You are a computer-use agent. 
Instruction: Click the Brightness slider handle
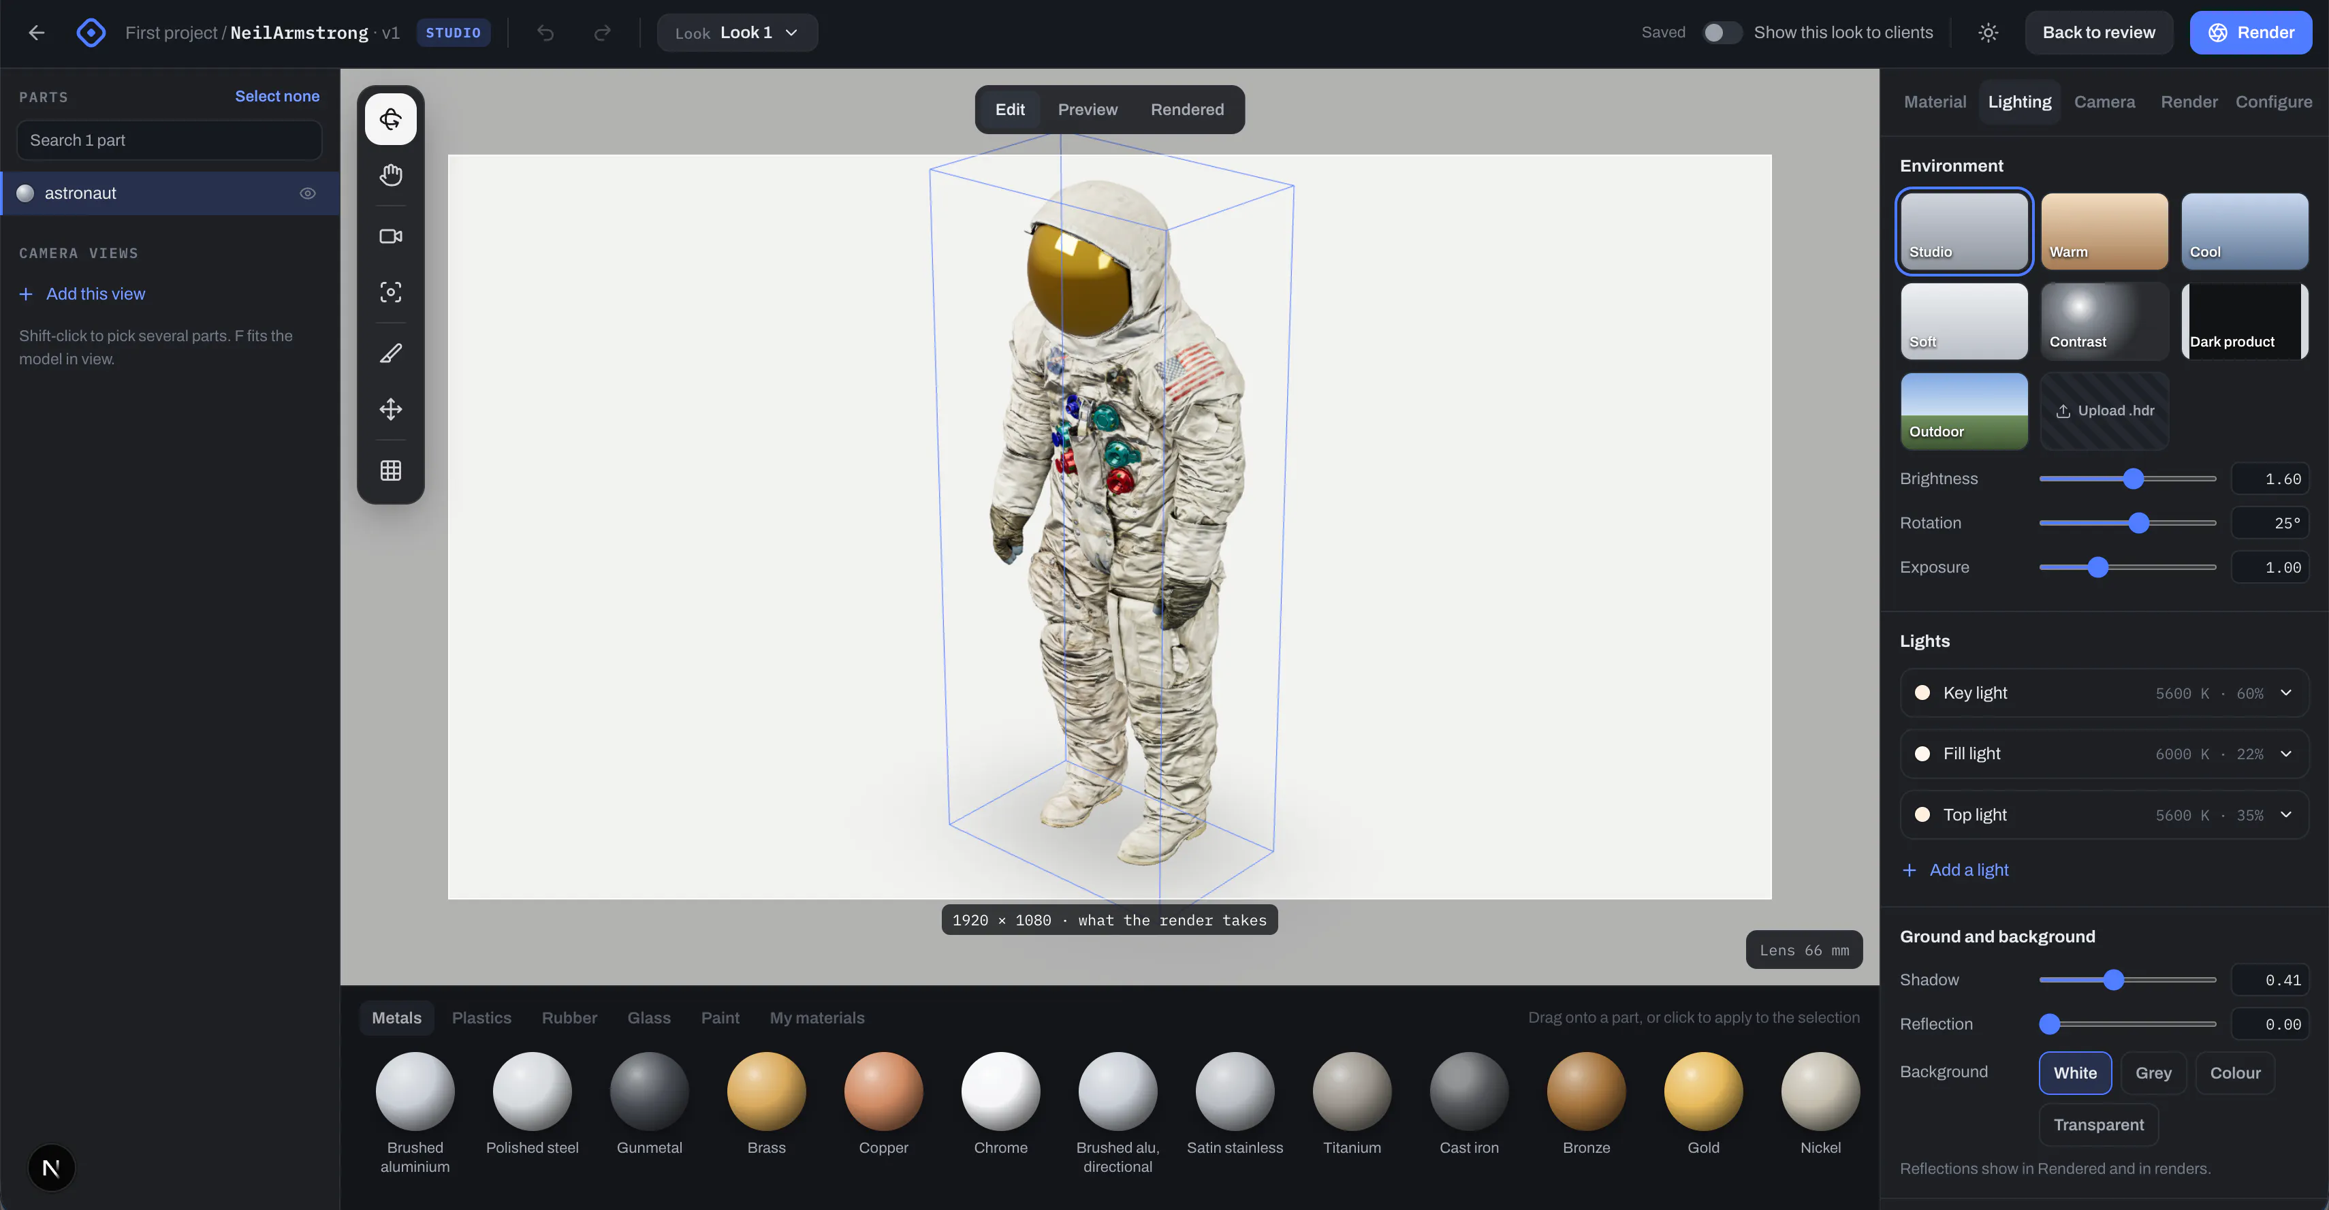[2133, 479]
